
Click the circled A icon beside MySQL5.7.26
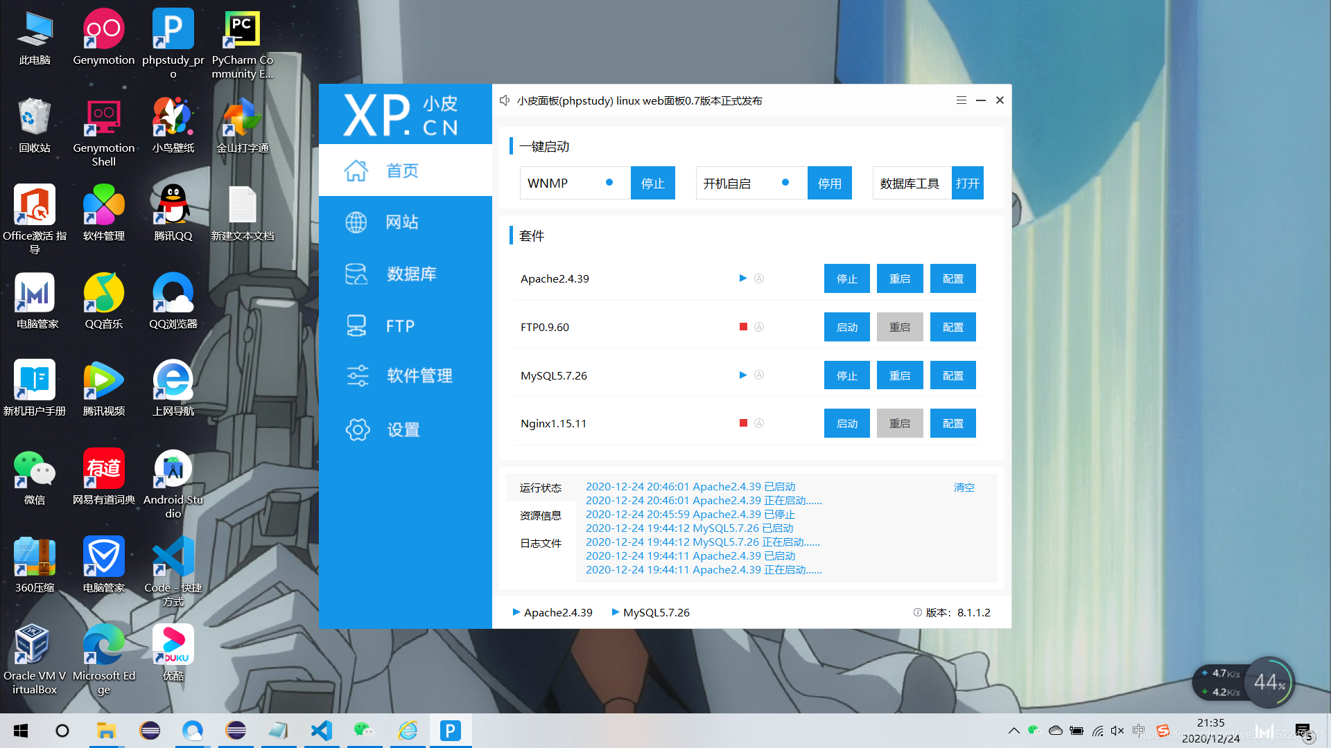pyautogui.click(x=759, y=375)
